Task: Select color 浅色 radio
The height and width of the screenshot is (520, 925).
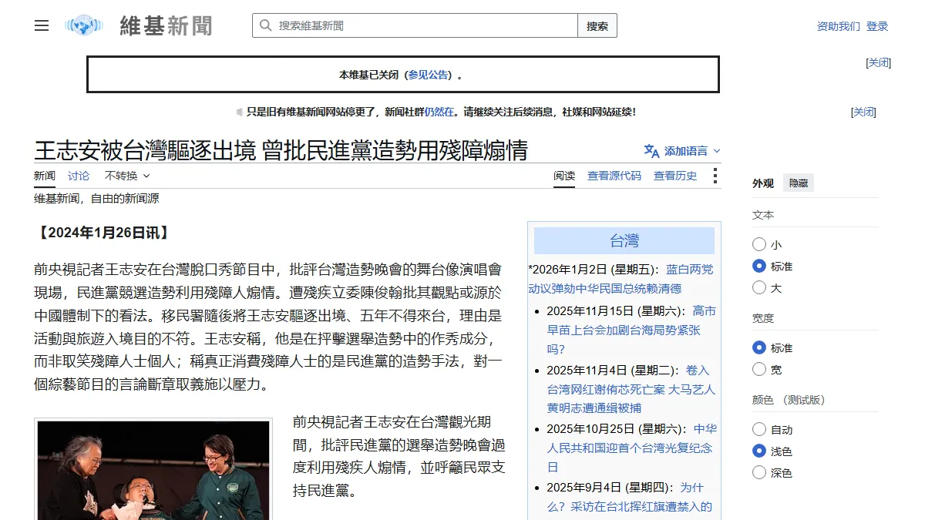Action: coord(759,451)
